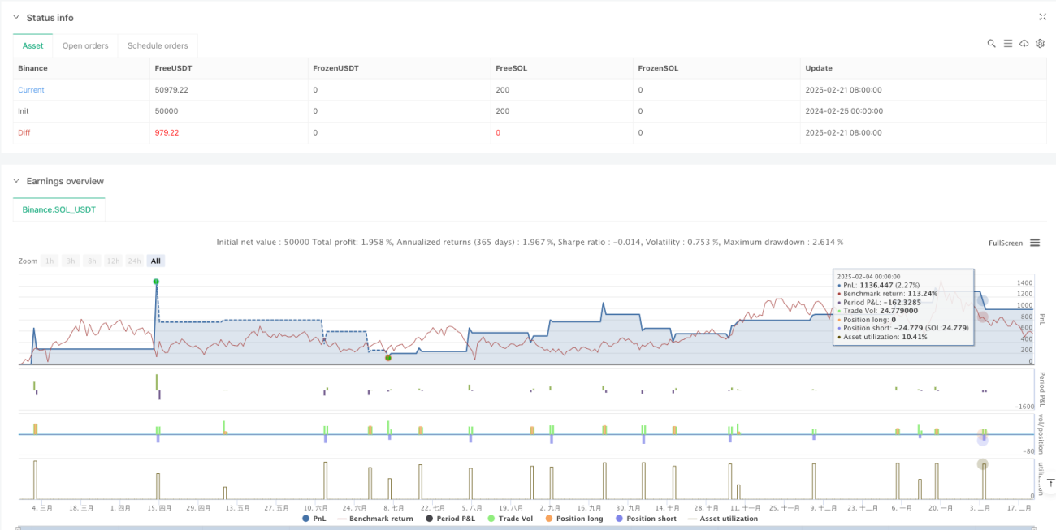This screenshot has height=530, width=1056.
Task: Switch to the Open orders tab
Action: [85, 45]
